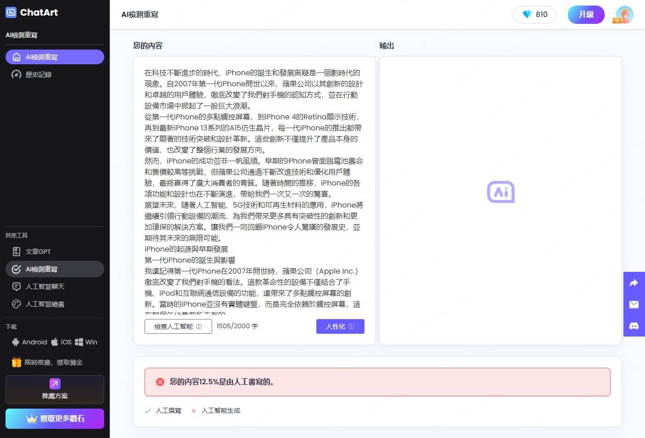Click the 人工智能生成 legend label

[221, 411]
